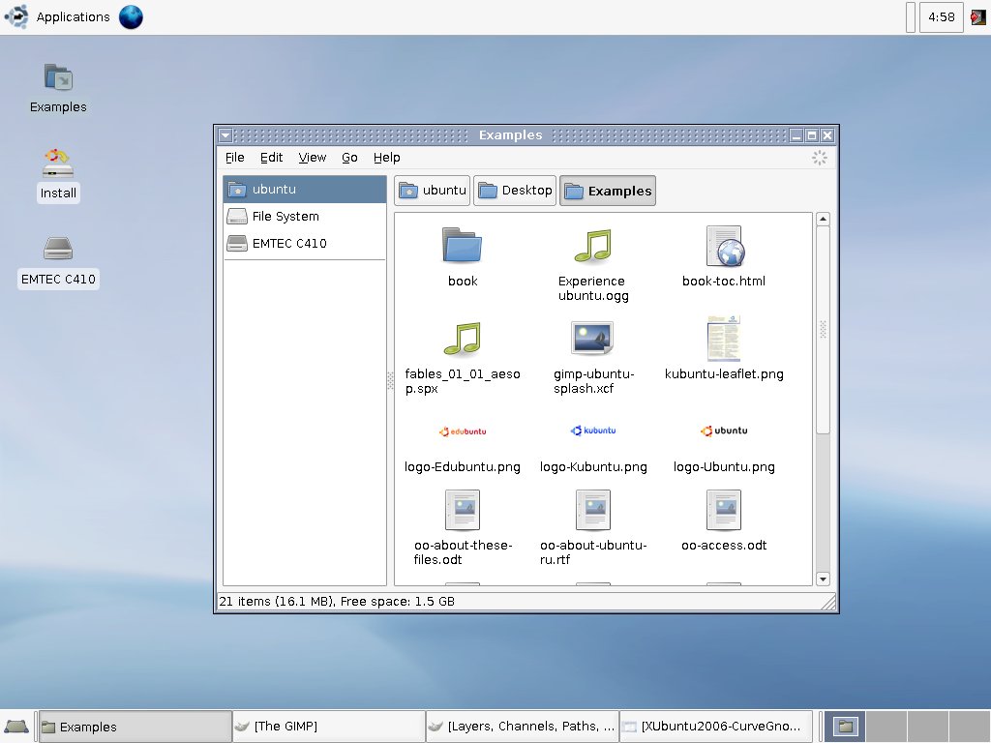The image size is (991, 743).
Task: Select the oo-about-ubuntu-ru.rtf document icon
Action: (593, 510)
